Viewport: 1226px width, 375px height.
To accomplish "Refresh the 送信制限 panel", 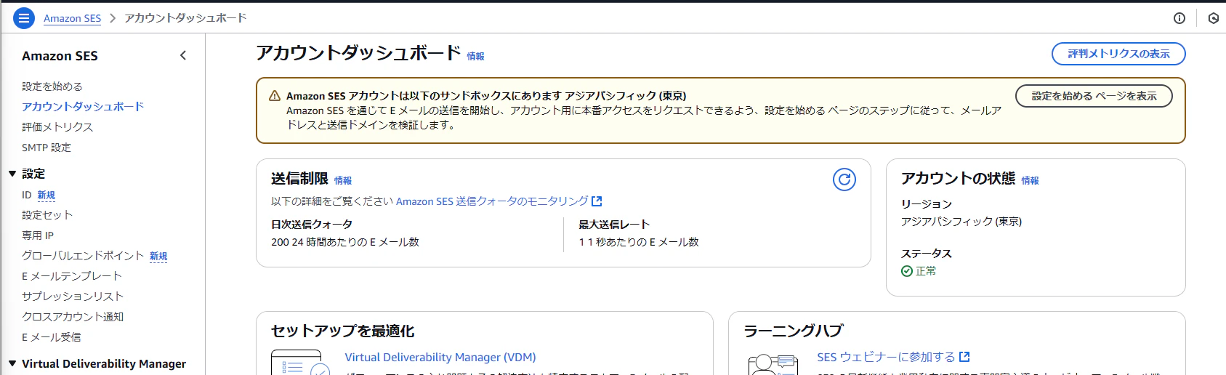I will (844, 180).
